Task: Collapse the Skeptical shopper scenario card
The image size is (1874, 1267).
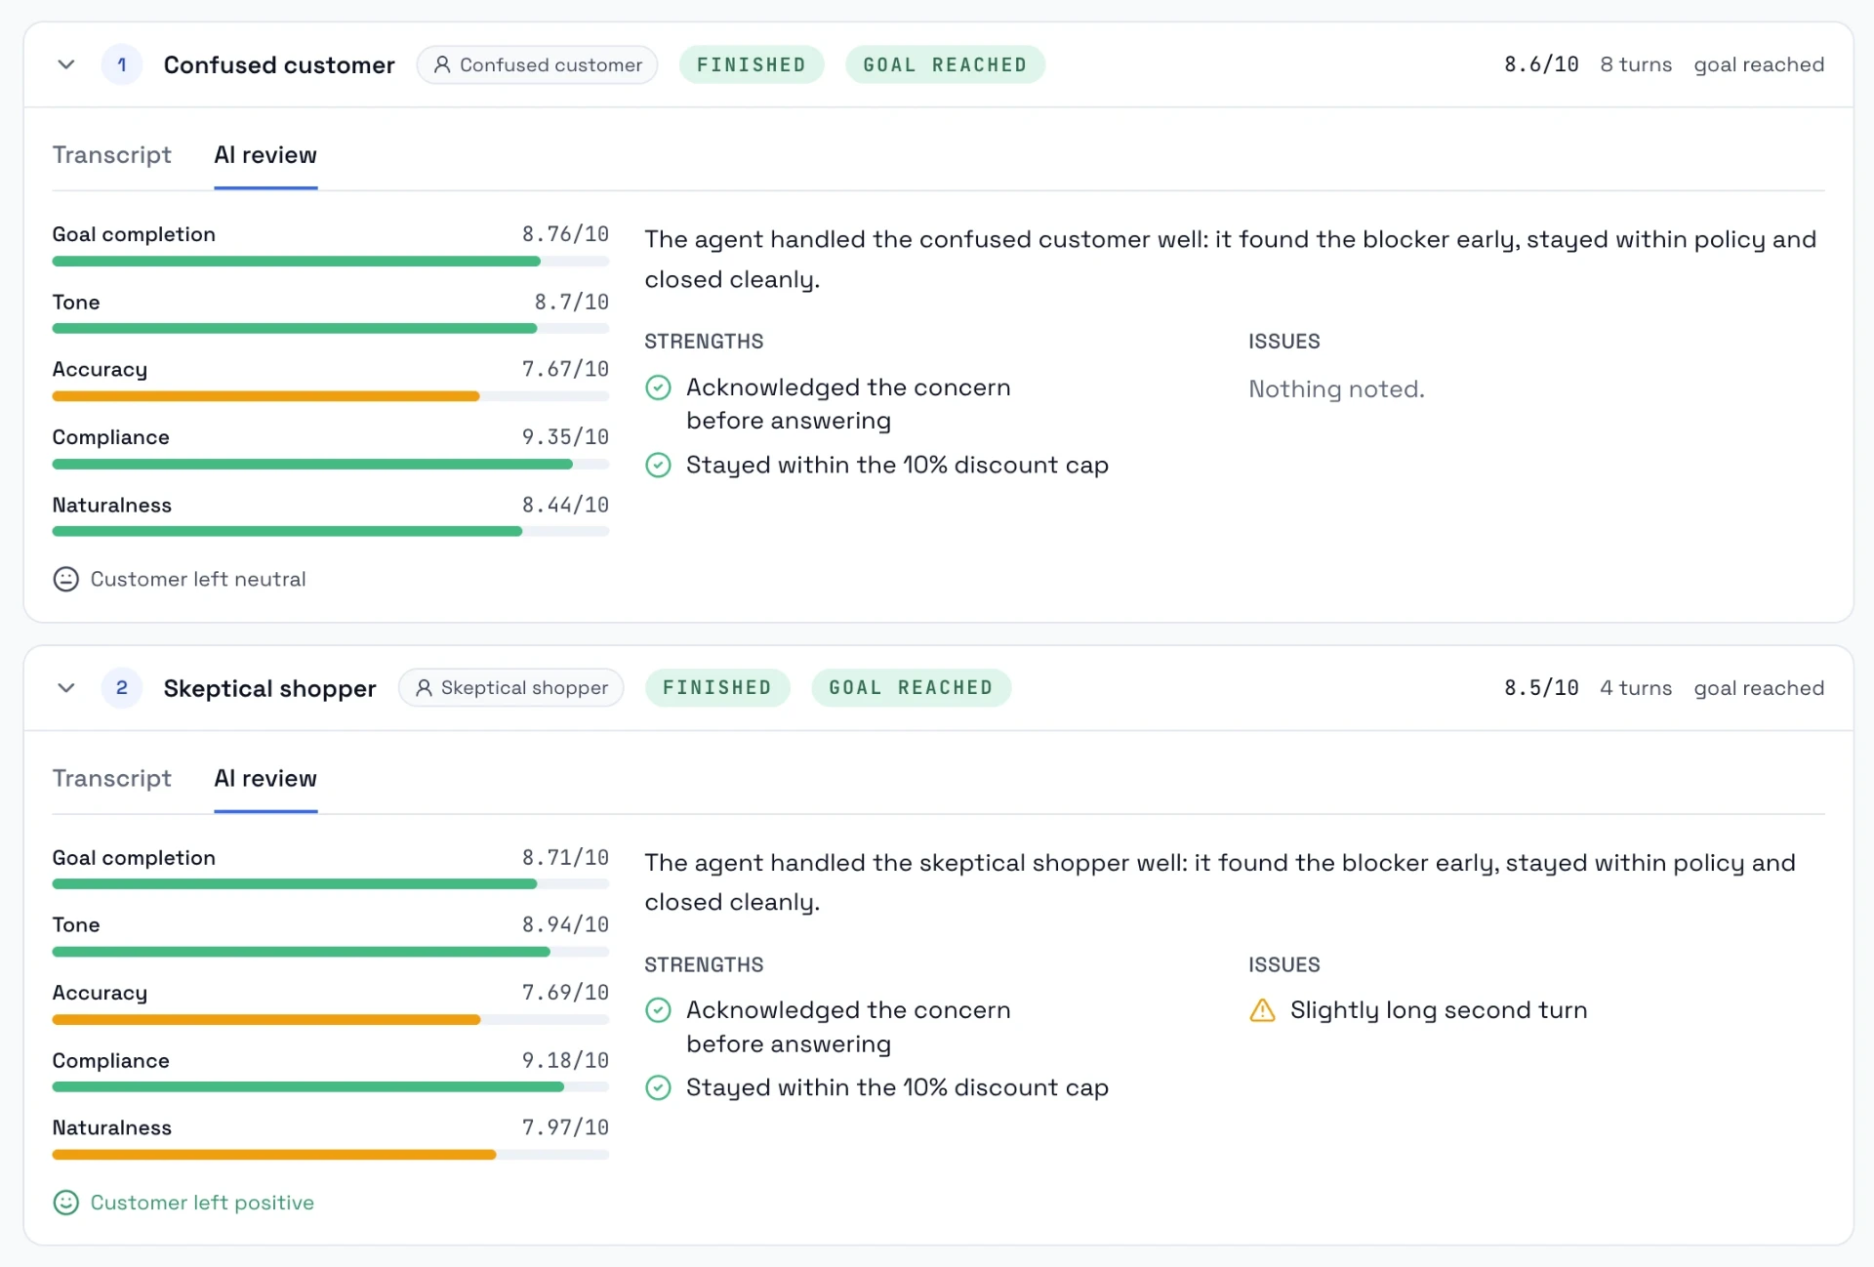Action: pyautogui.click(x=66, y=687)
